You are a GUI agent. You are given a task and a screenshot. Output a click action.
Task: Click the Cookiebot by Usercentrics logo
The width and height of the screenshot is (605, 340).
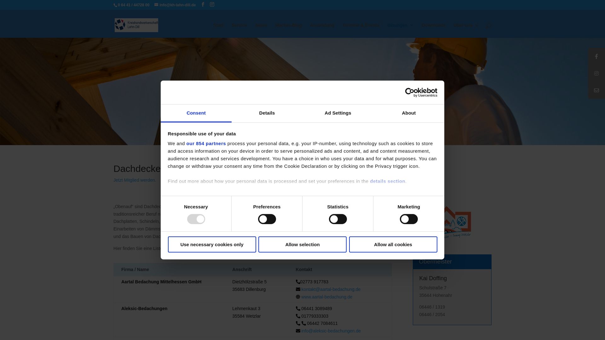[x=421, y=93]
